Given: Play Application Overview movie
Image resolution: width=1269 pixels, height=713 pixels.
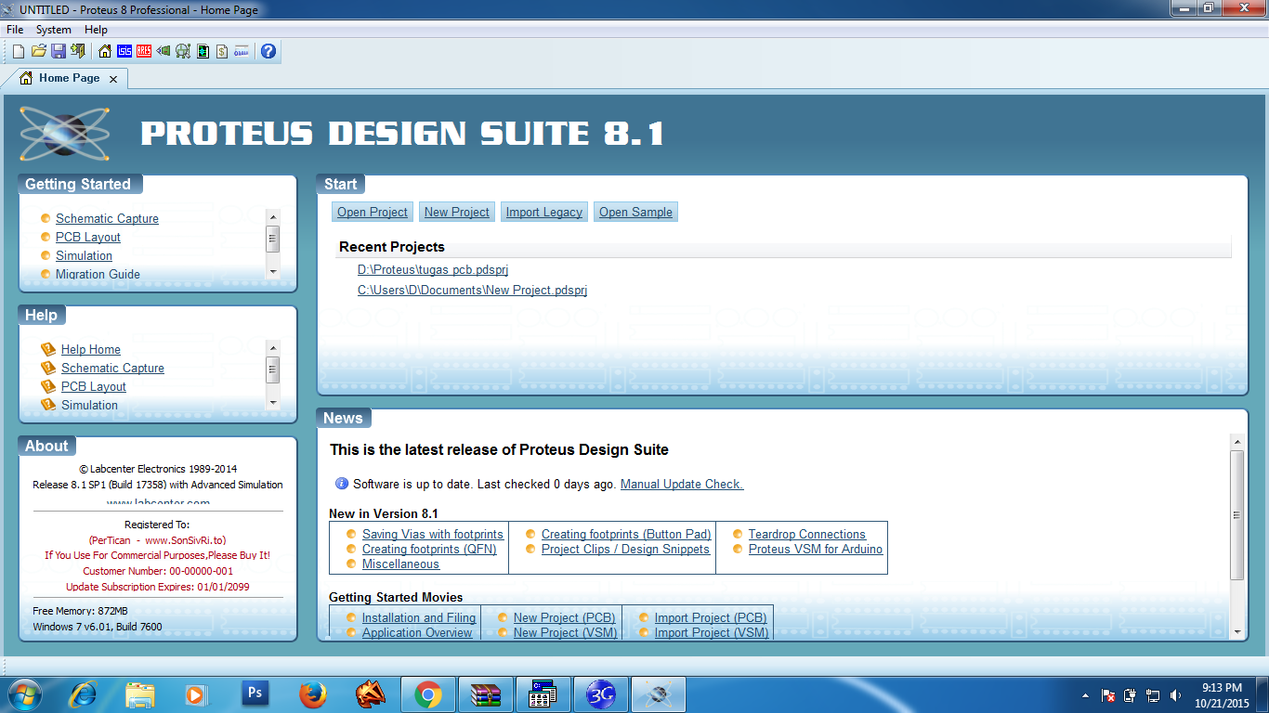Looking at the screenshot, I should (417, 632).
